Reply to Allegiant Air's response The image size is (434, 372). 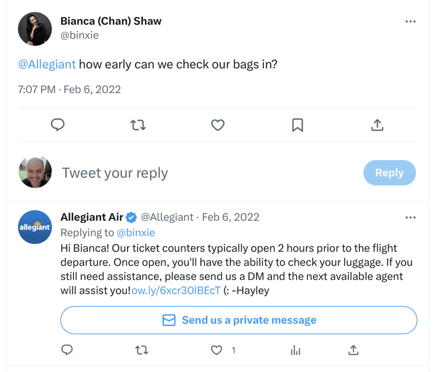[x=67, y=350]
